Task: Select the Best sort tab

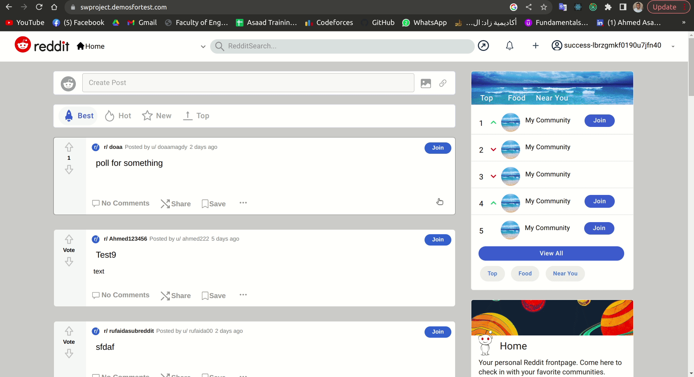Action: click(x=78, y=116)
